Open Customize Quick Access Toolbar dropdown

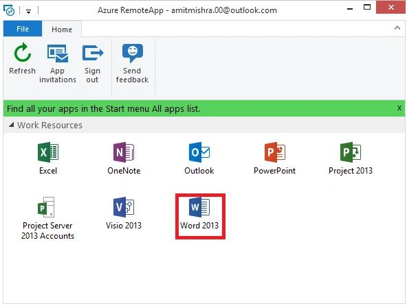[29, 11]
